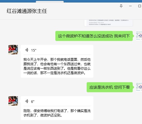Click the speaker icon beside 6"
The width and height of the screenshot is (142, 124).
(x=27, y=101)
